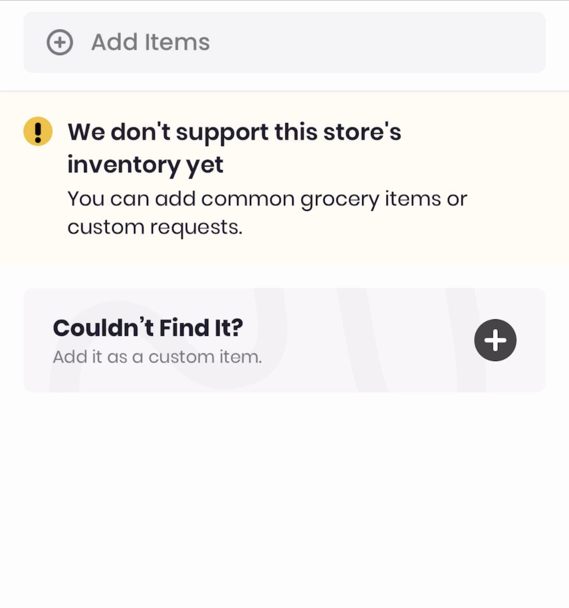
Task: Click "custom requests." in the warning description
Action: (155, 227)
